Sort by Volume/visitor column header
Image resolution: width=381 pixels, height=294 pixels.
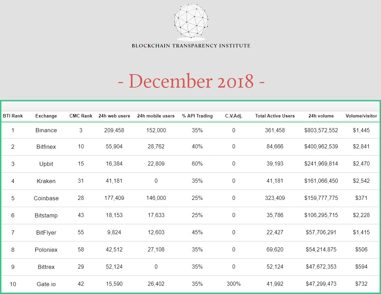pyautogui.click(x=361, y=116)
